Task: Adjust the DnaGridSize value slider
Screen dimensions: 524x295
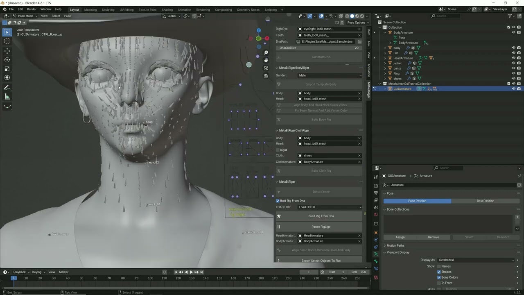Action: 319,48
